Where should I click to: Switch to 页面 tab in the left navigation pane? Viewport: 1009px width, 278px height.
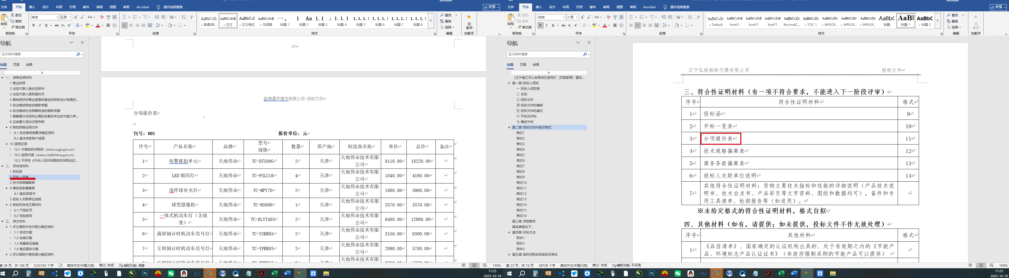pyautogui.click(x=16, y=65)
